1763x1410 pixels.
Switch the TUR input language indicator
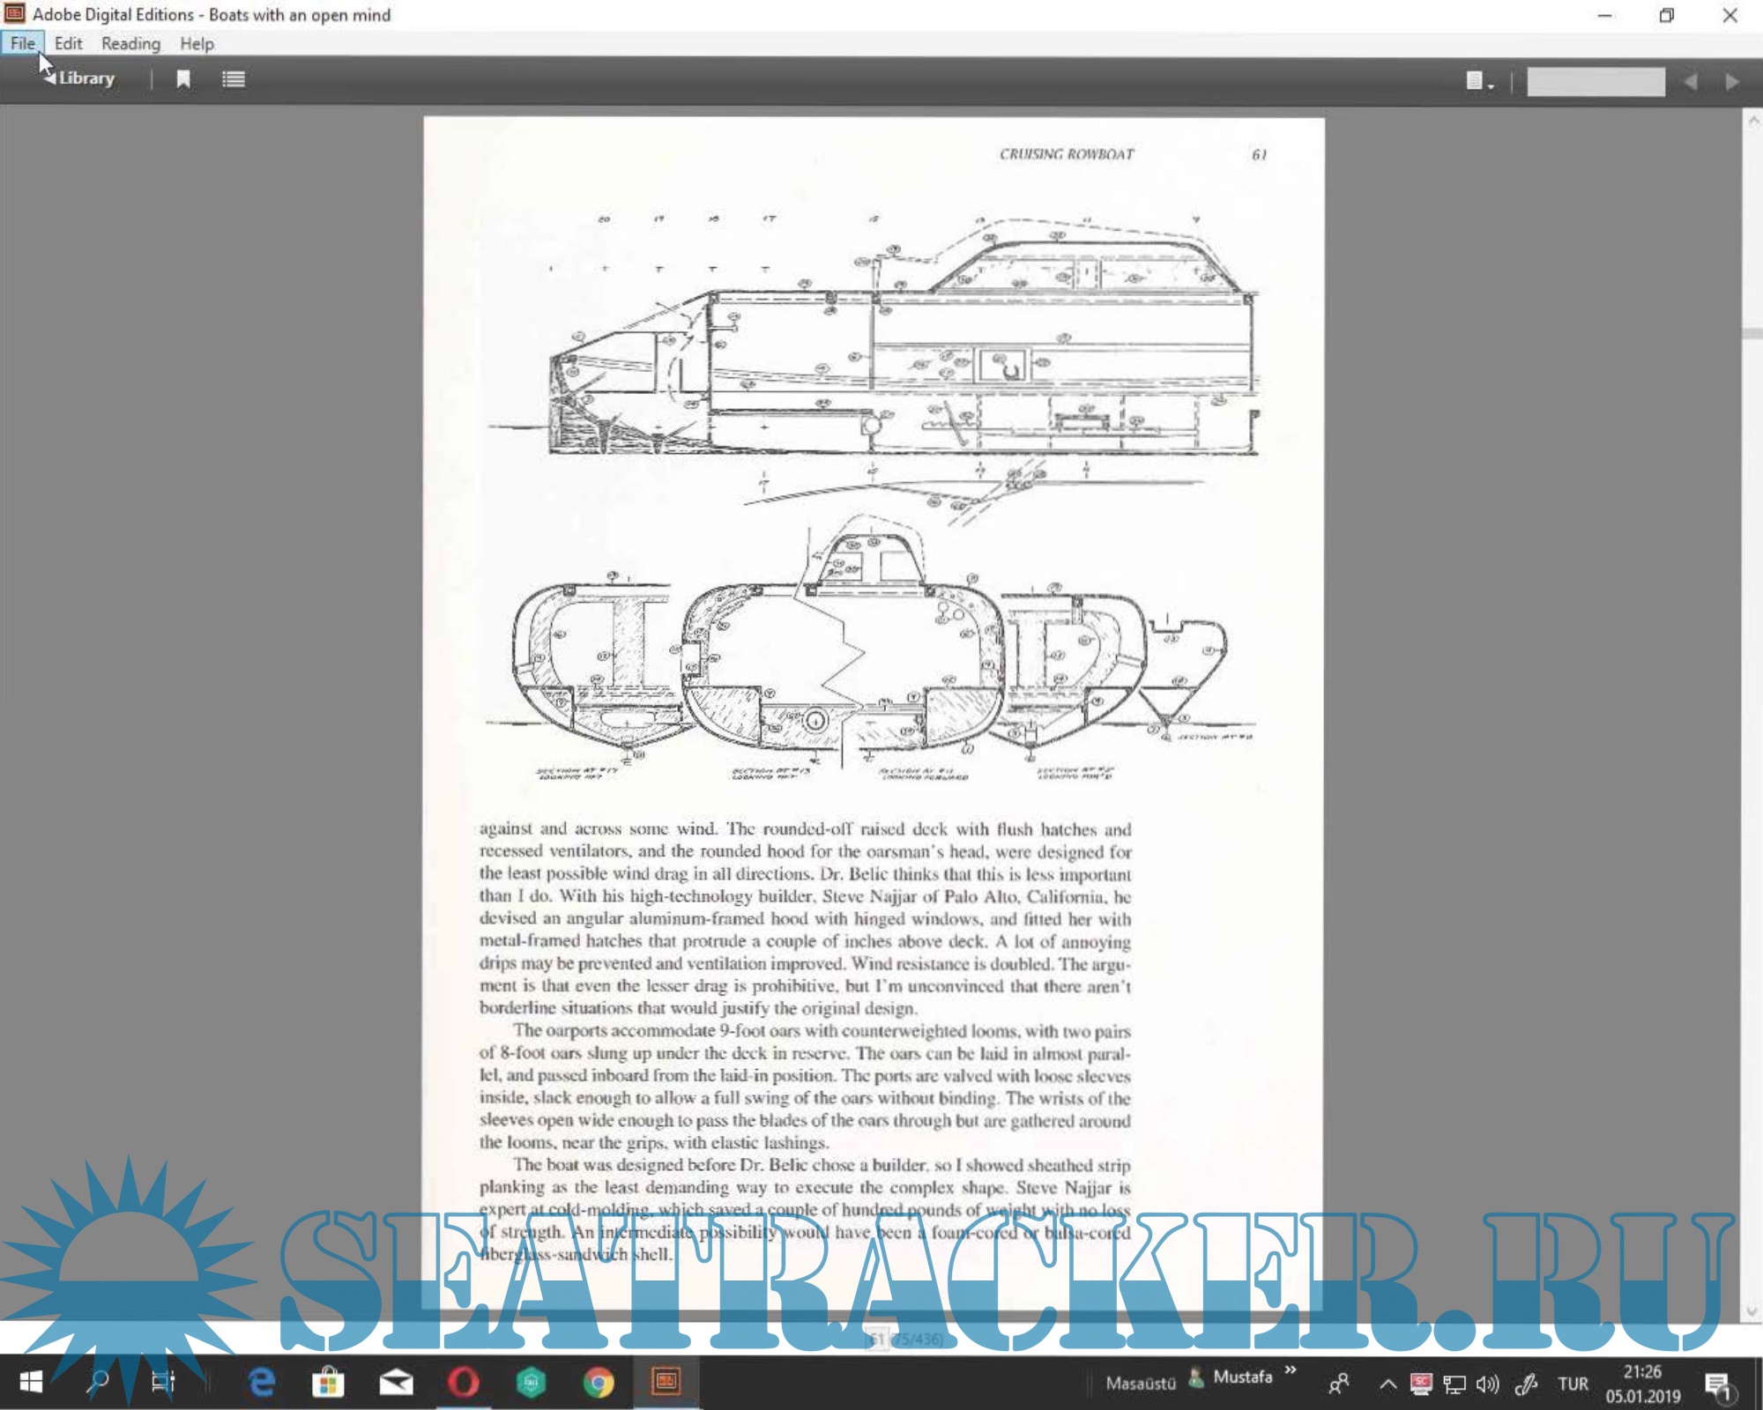pos(1573,1384)
